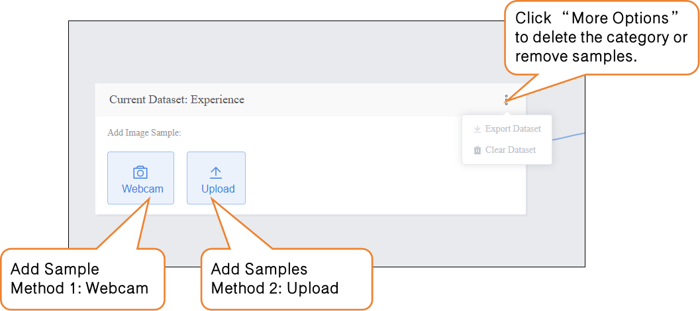Click the upload arrow icon

216,173
